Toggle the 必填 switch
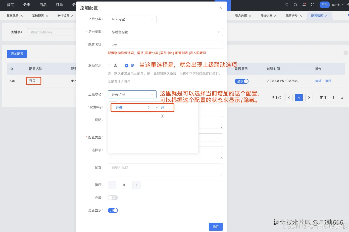The height and width of the screenshot is (232, 349). click(x=113, y=198)
